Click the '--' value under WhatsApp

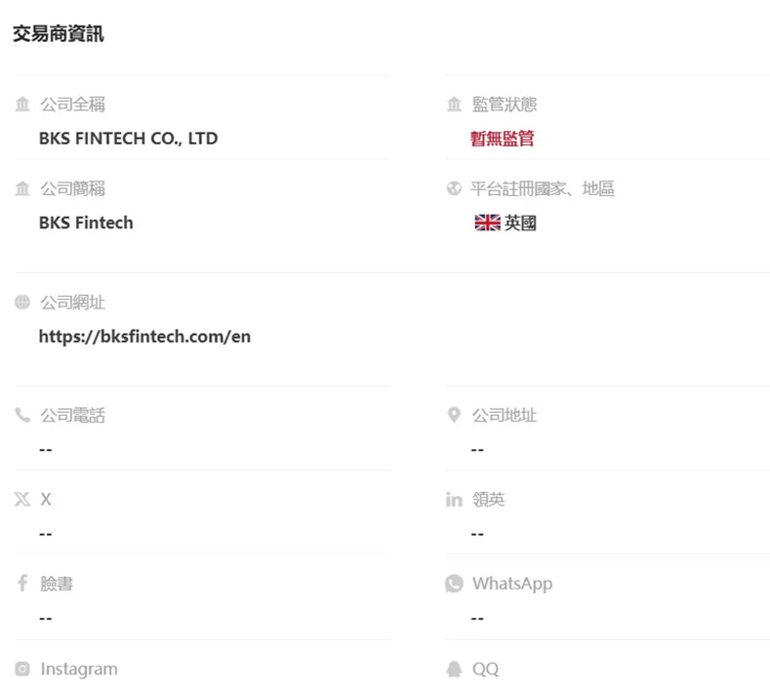tap(477, 619)
